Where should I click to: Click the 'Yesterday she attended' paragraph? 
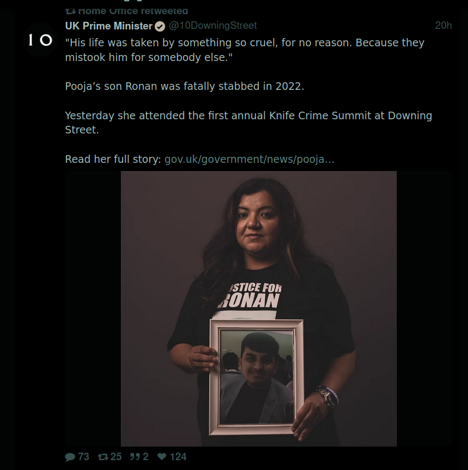click(248, 123)
